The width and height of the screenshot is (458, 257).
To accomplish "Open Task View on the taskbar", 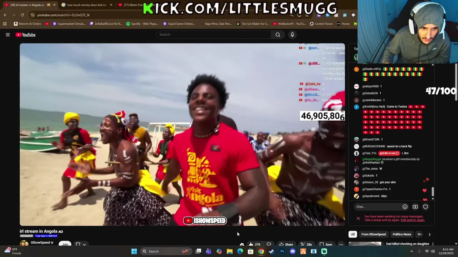I will [x=198, y=251].
